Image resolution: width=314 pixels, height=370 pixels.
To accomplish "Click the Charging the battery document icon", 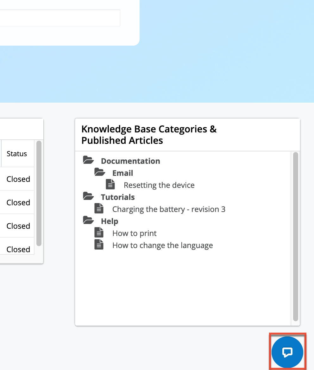I will click(x=99, y=208).
